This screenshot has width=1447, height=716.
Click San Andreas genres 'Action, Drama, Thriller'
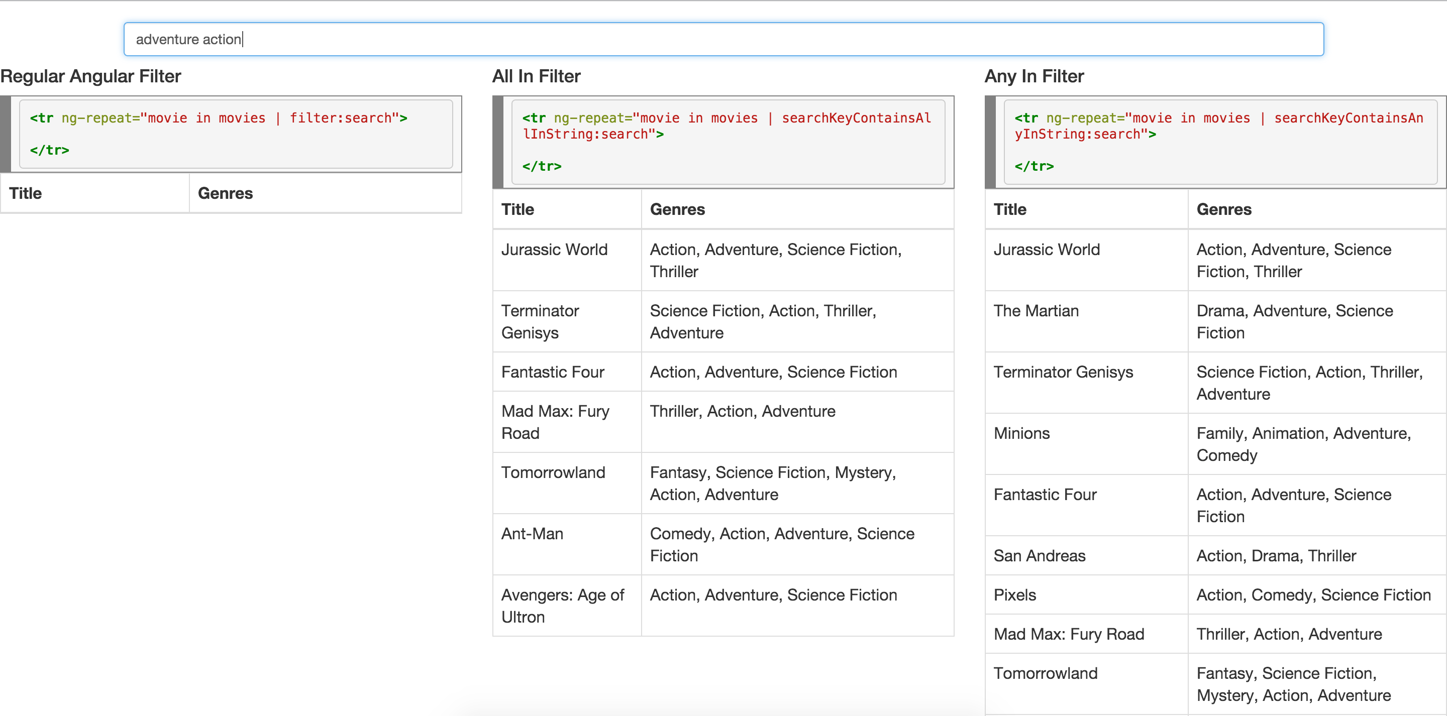1276,555
